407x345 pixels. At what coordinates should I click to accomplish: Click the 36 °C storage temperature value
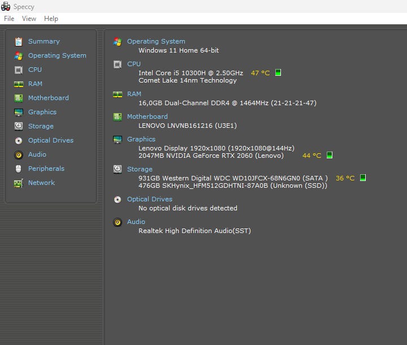click(x=345, y=178)
